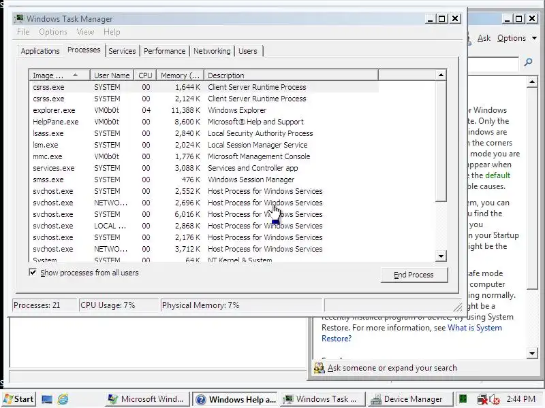Select lsm.exe process row
Screen dimensions: 545x408
point(204,145)
